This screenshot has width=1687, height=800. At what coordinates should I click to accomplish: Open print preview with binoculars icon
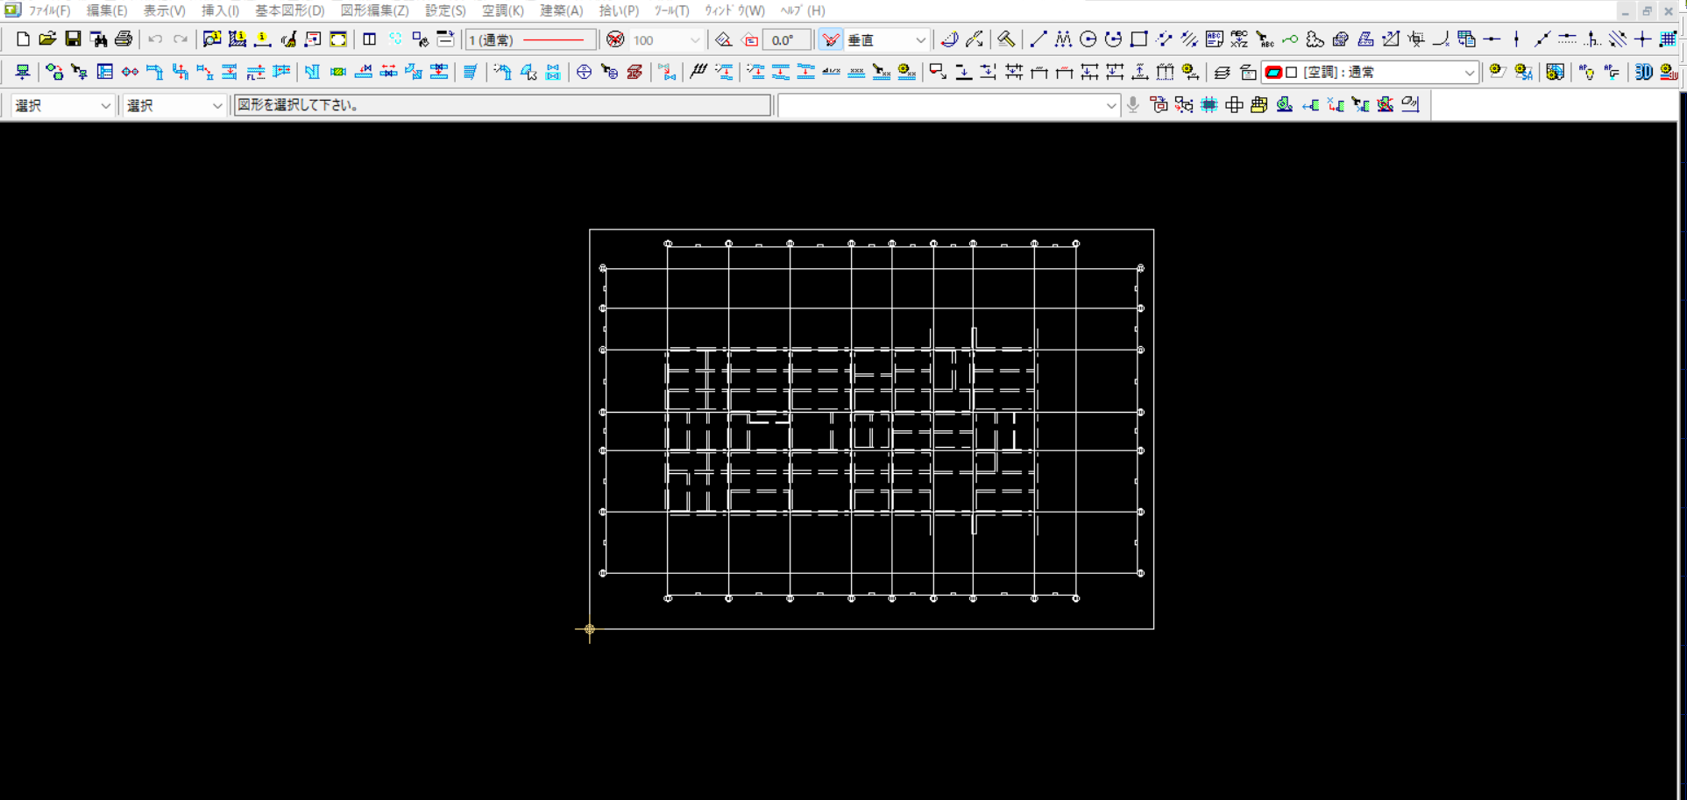tap(98, 39)
